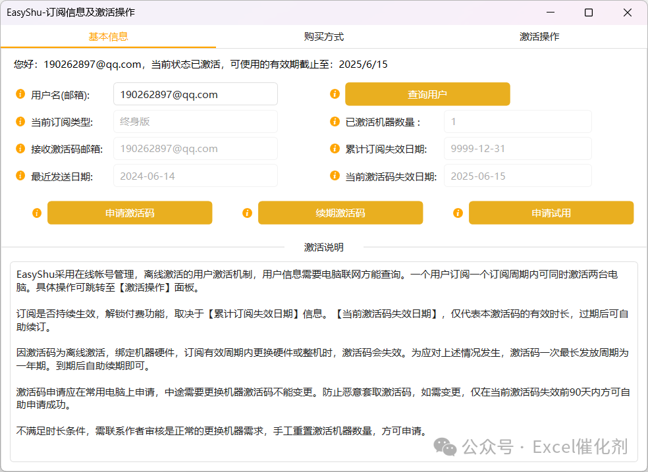
Task: Click the 已激活机器数量 field showing 1
Action: 518,121
